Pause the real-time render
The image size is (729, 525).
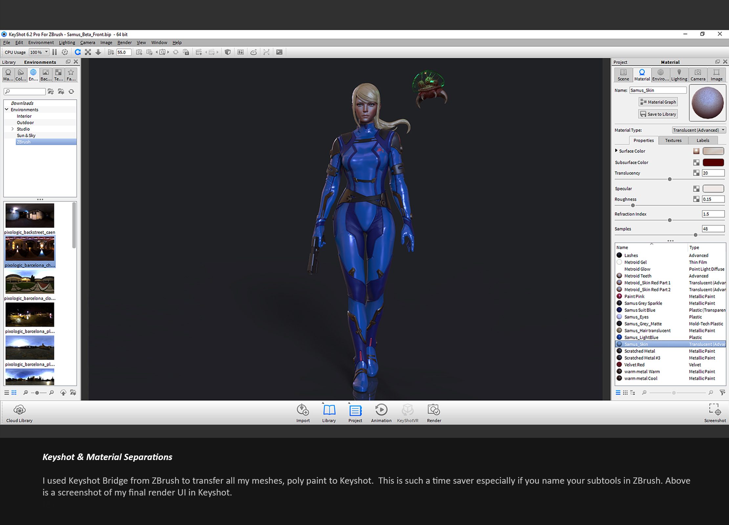(55, 52)
